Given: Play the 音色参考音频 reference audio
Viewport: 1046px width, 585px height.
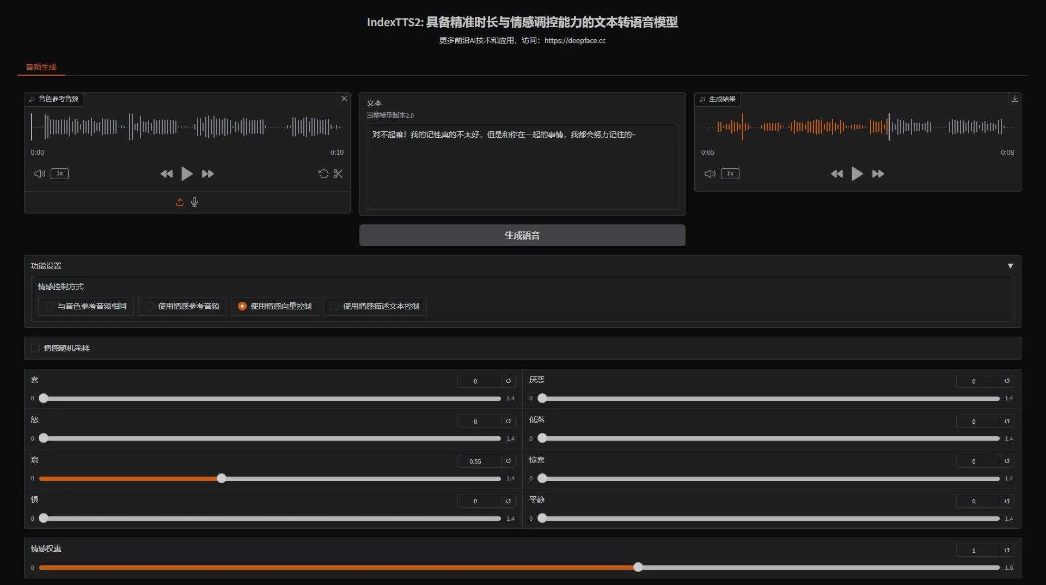Looking at the screenshot, I should (187, 174).
